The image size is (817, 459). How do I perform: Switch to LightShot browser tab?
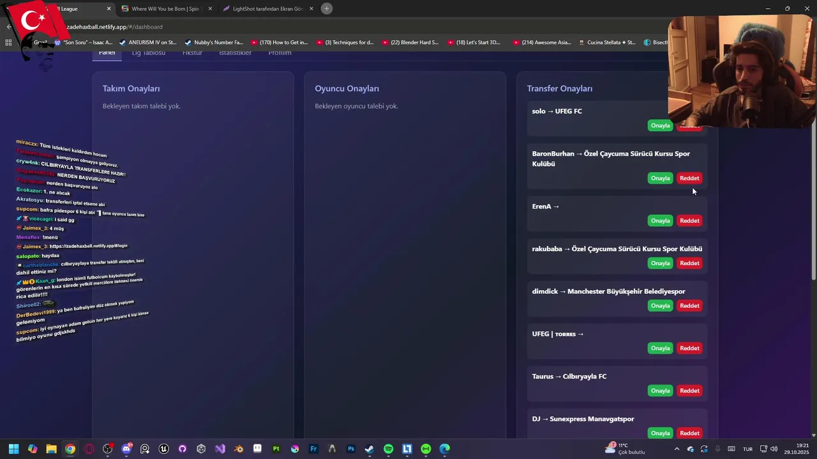tap(267, 9)
